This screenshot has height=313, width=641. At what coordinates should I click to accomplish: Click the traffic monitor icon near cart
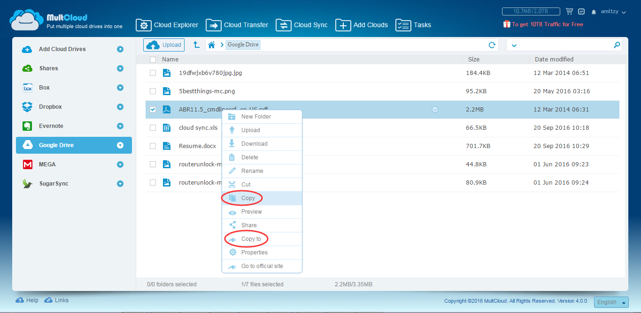pos(581,11)
